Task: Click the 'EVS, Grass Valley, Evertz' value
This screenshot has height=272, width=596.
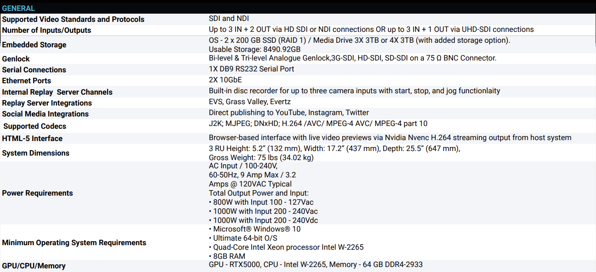Action: click(x=250, y=102)
